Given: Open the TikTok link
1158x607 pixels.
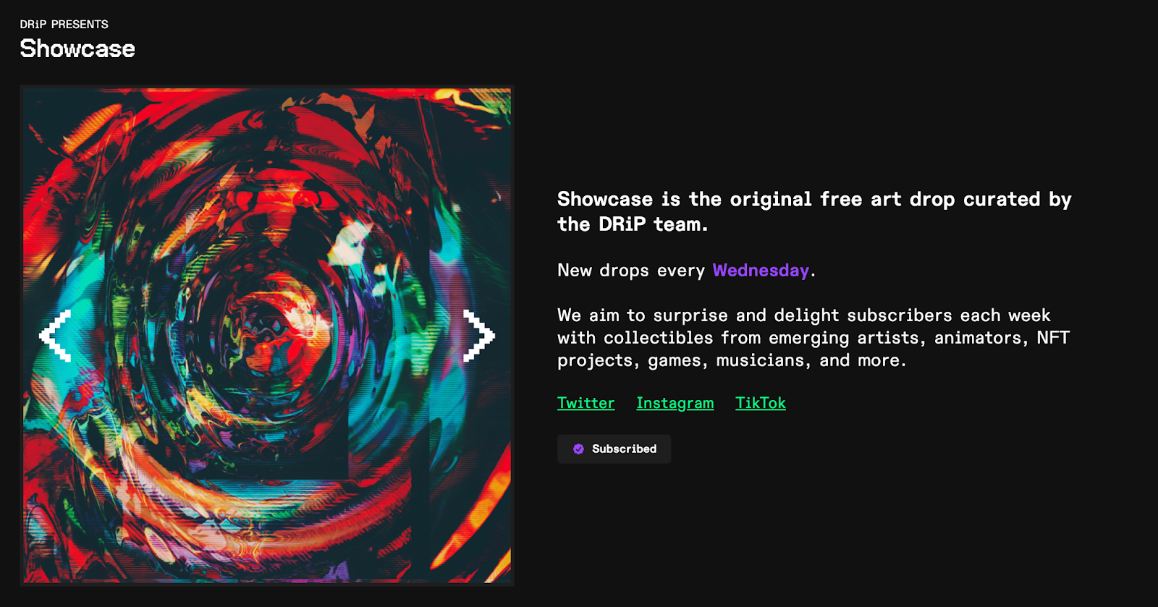Looking at the screenshot, I should [760, 403].
